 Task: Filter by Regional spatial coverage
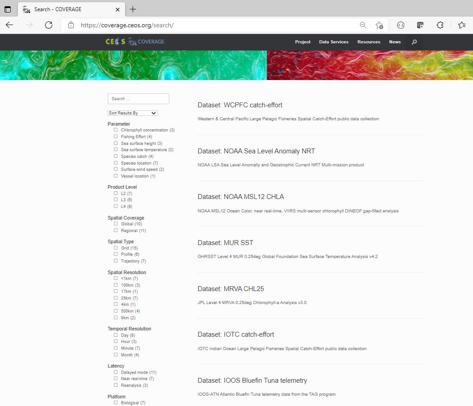pos(116,230)
